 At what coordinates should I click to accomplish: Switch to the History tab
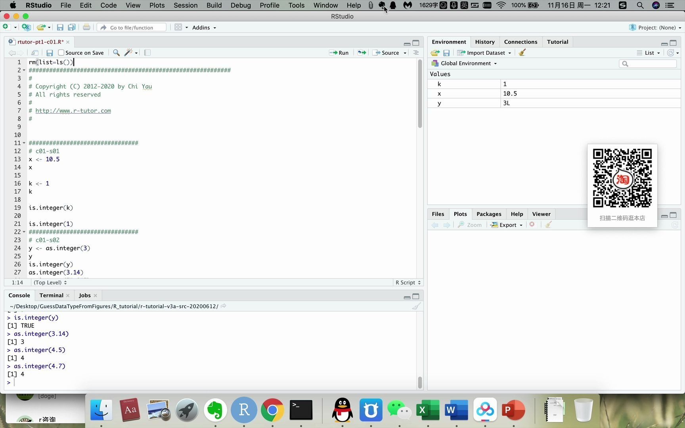point(484,42)
